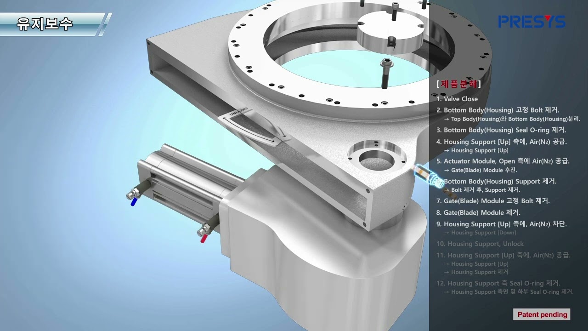Select step 7 Gate(Blade) Module 고정 Bolt 제거

pyautogui.click(x=493, y=201)
